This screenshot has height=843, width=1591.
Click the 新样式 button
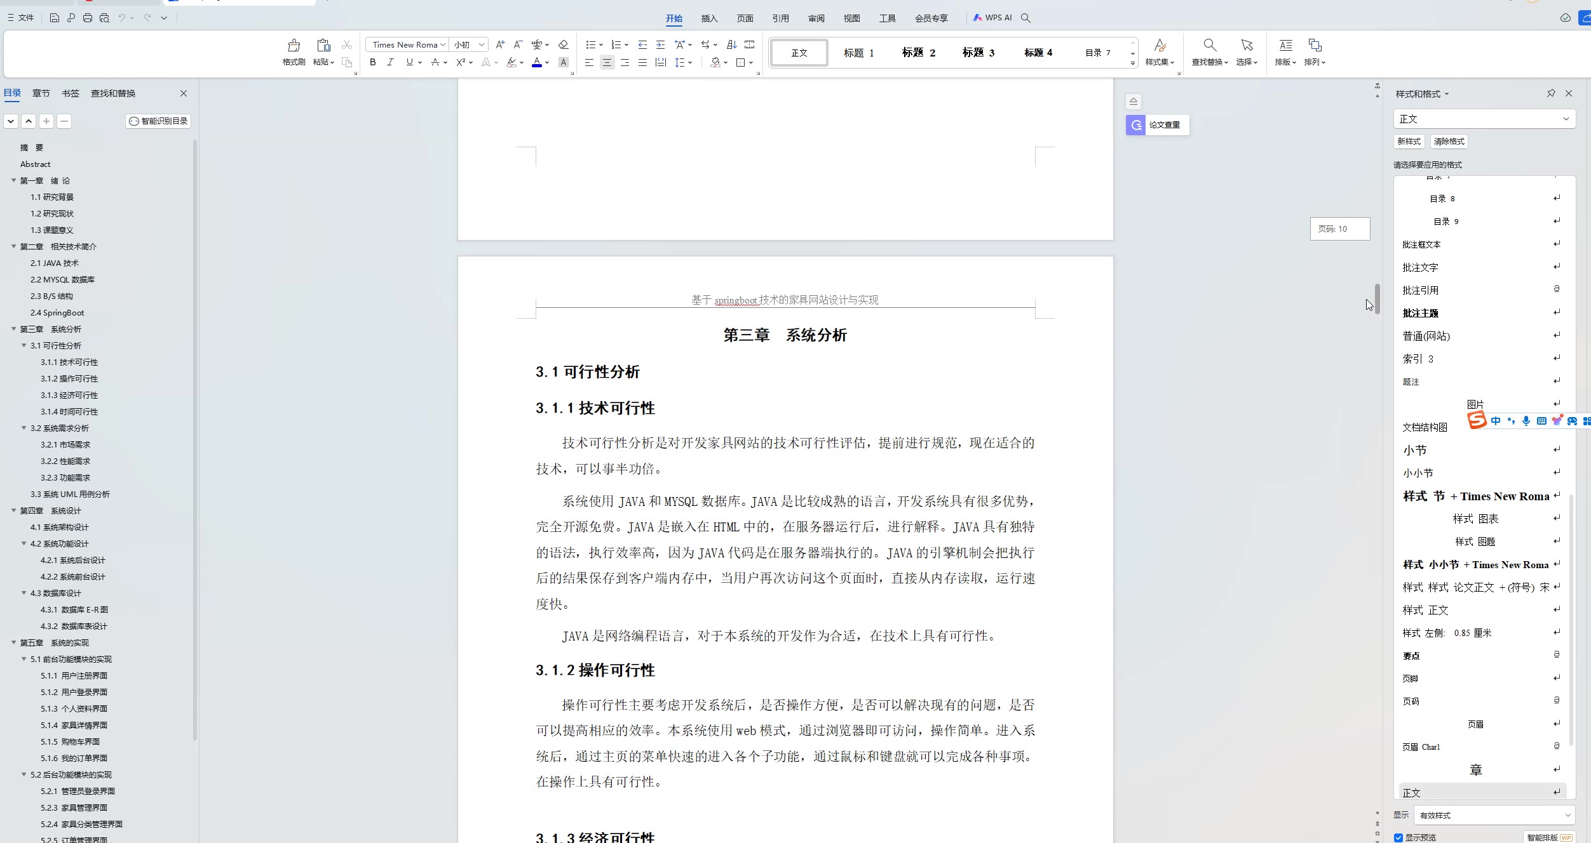click(x=1409, y=142)
